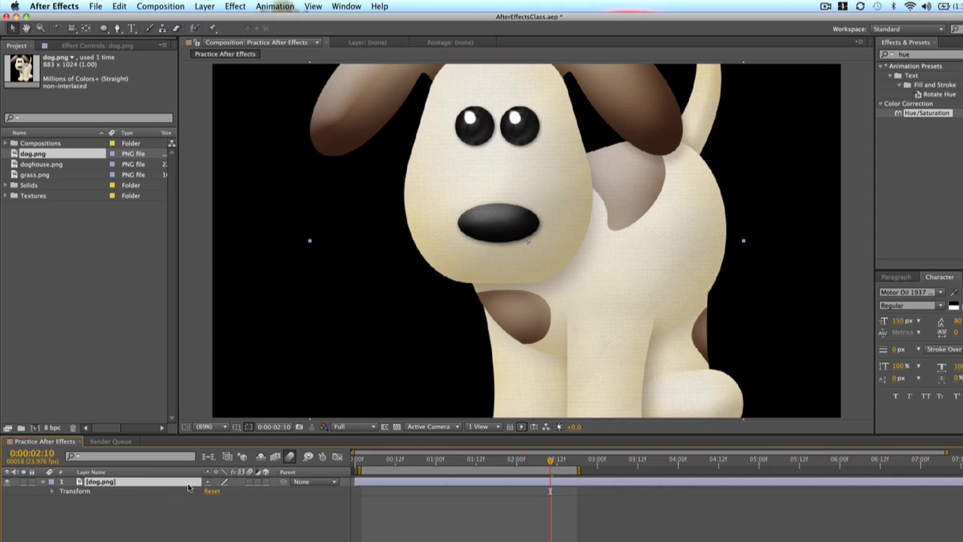Open the Parent None dropdown

tap(314, 482)
